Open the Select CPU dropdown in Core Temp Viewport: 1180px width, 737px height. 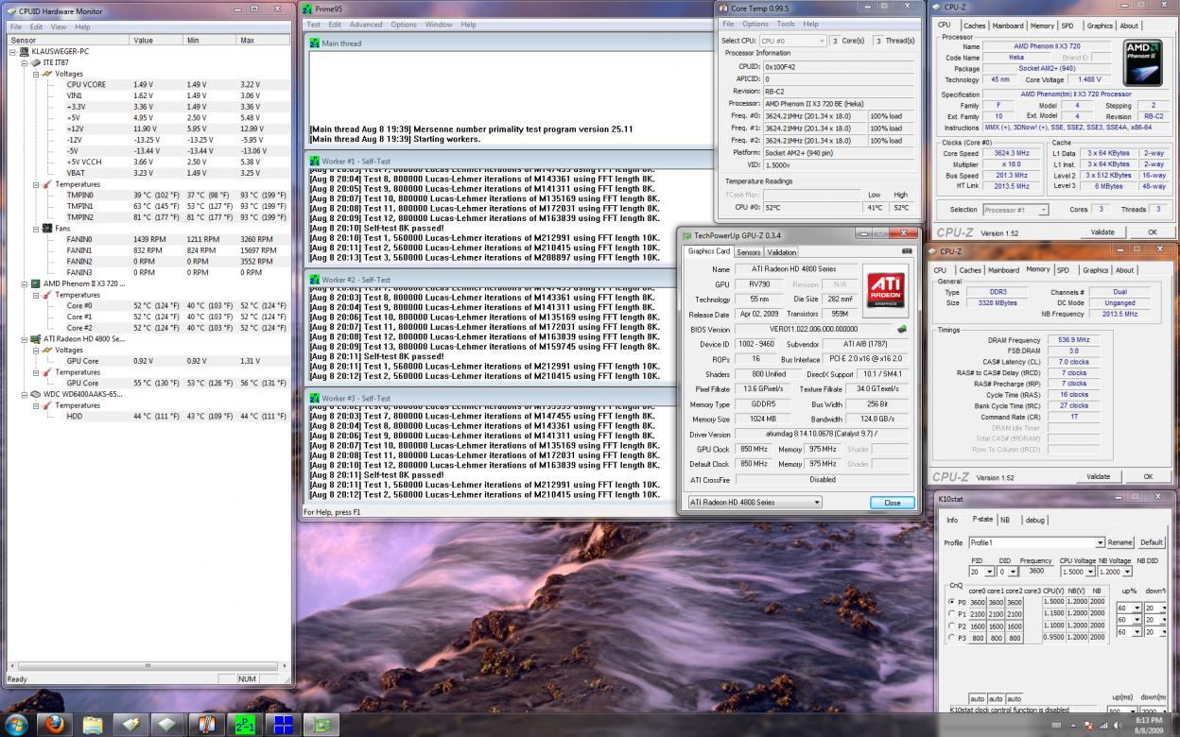tap(792, 41)
